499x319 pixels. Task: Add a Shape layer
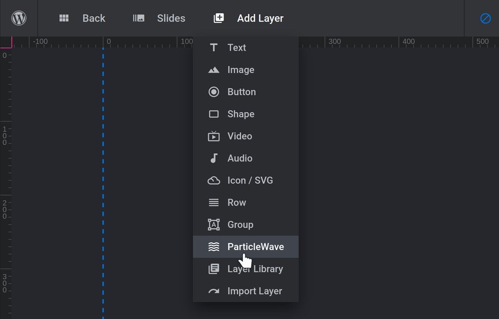click(x=246, y=114)
